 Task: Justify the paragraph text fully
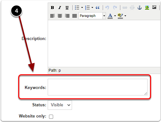(75, 16)
